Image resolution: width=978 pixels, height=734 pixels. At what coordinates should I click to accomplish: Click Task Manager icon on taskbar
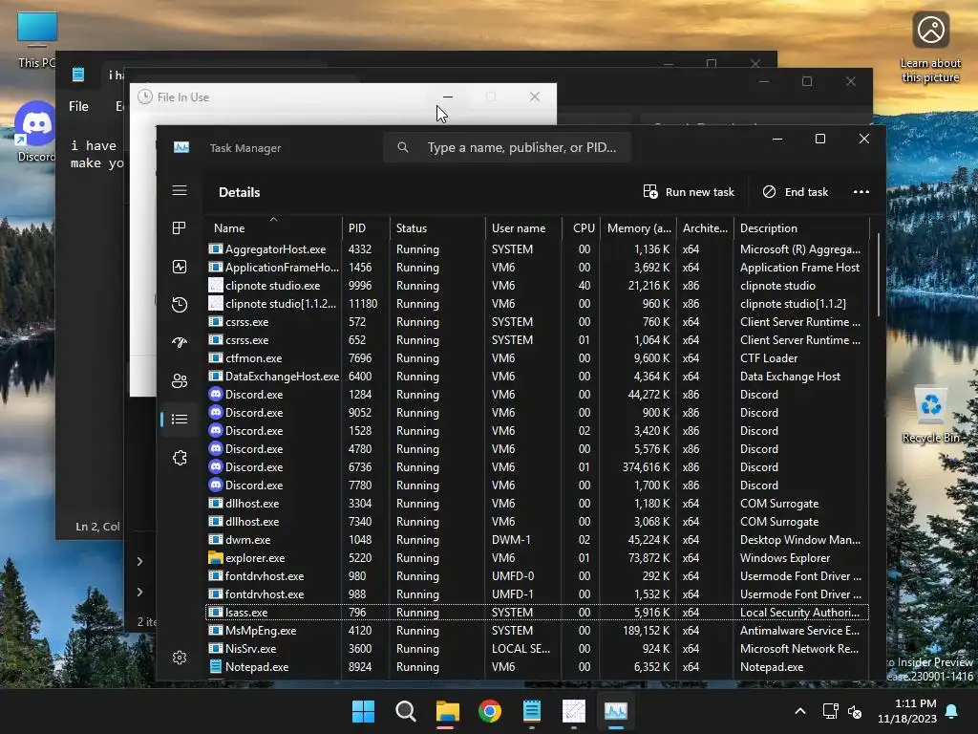(616, 711)
